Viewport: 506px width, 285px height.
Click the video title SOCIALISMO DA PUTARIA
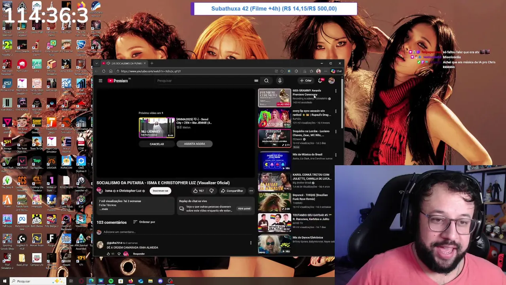point(163,183)
